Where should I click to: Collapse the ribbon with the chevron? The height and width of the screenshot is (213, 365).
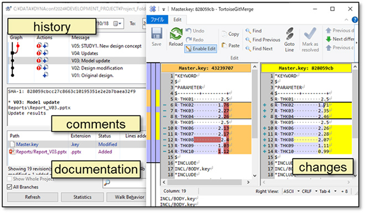(x=346, y=20)
